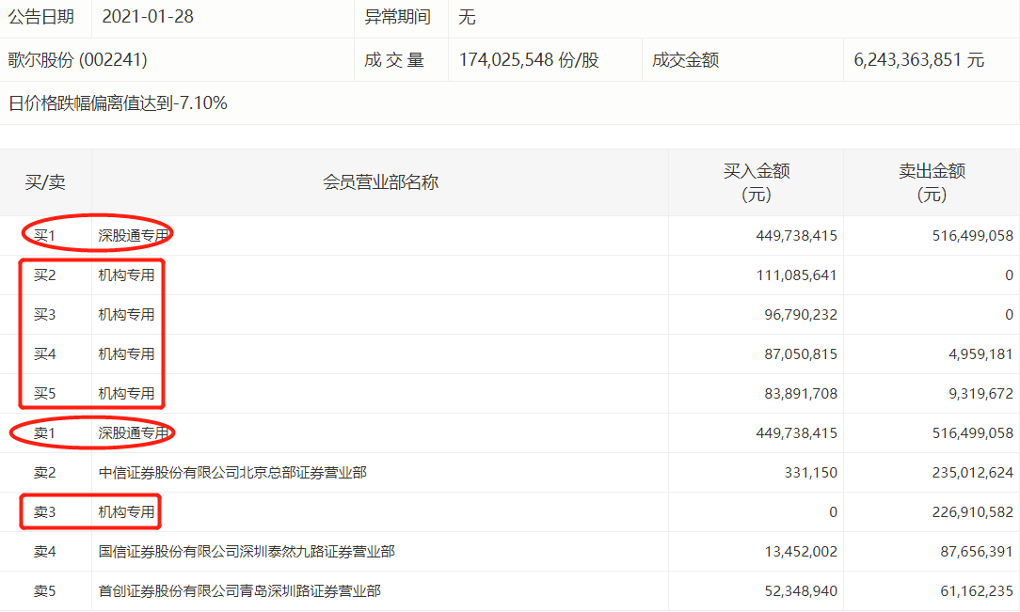The image size is (1020, 612).
Task: Open 国信证券深圳泰然九路证券营业部 entry
Action: [247, 552]
